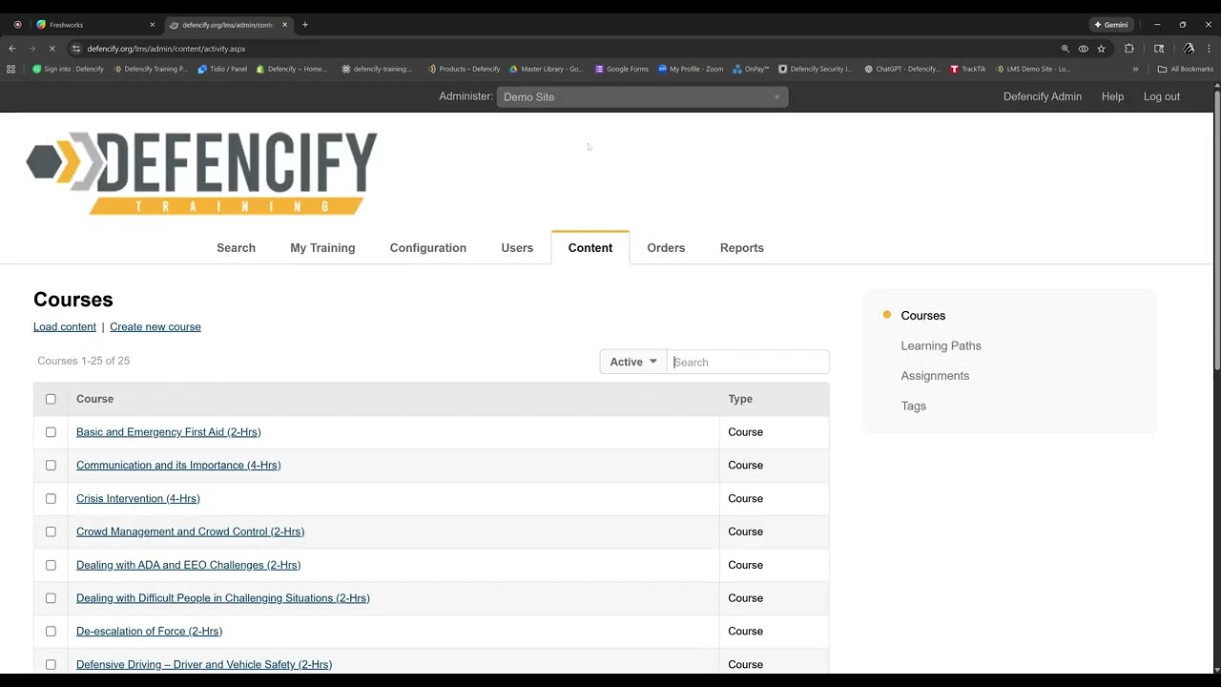Open the Administer Demo Site dropdown

tap(642, 96)
